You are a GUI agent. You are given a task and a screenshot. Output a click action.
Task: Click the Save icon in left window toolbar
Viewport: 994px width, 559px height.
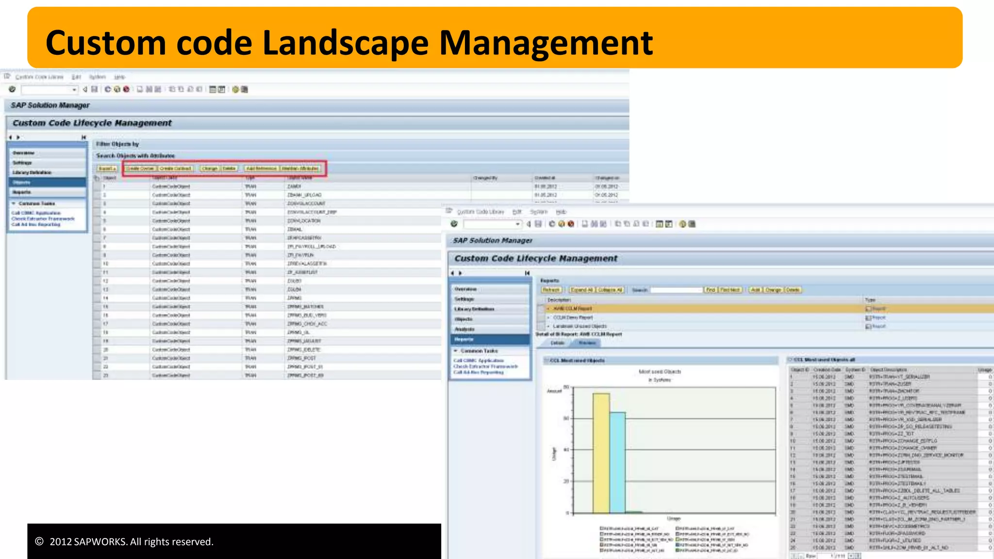pos(94,89)
